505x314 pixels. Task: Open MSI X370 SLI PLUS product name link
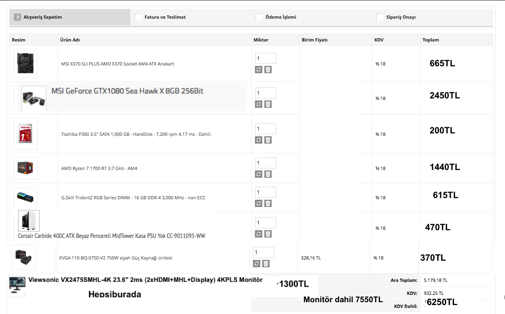click(x=118, y=64)
